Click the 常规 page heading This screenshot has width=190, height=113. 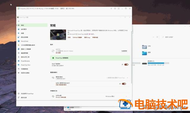pyautogui.click(x=53, y=26)
